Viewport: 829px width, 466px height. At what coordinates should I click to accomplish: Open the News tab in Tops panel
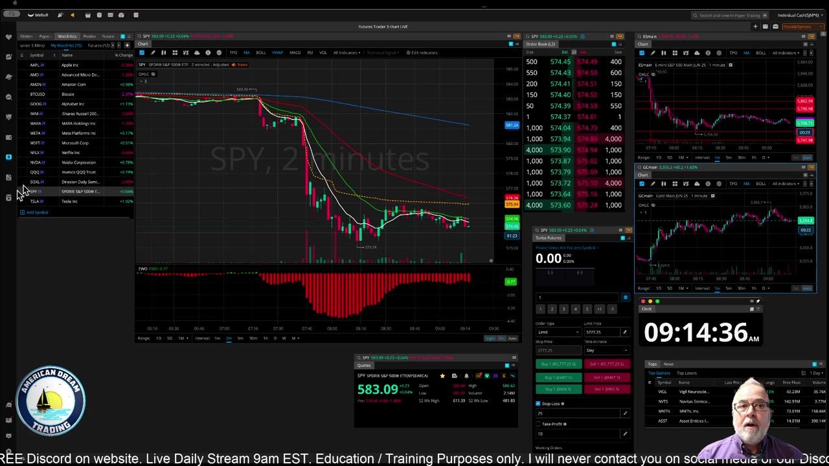668,364
